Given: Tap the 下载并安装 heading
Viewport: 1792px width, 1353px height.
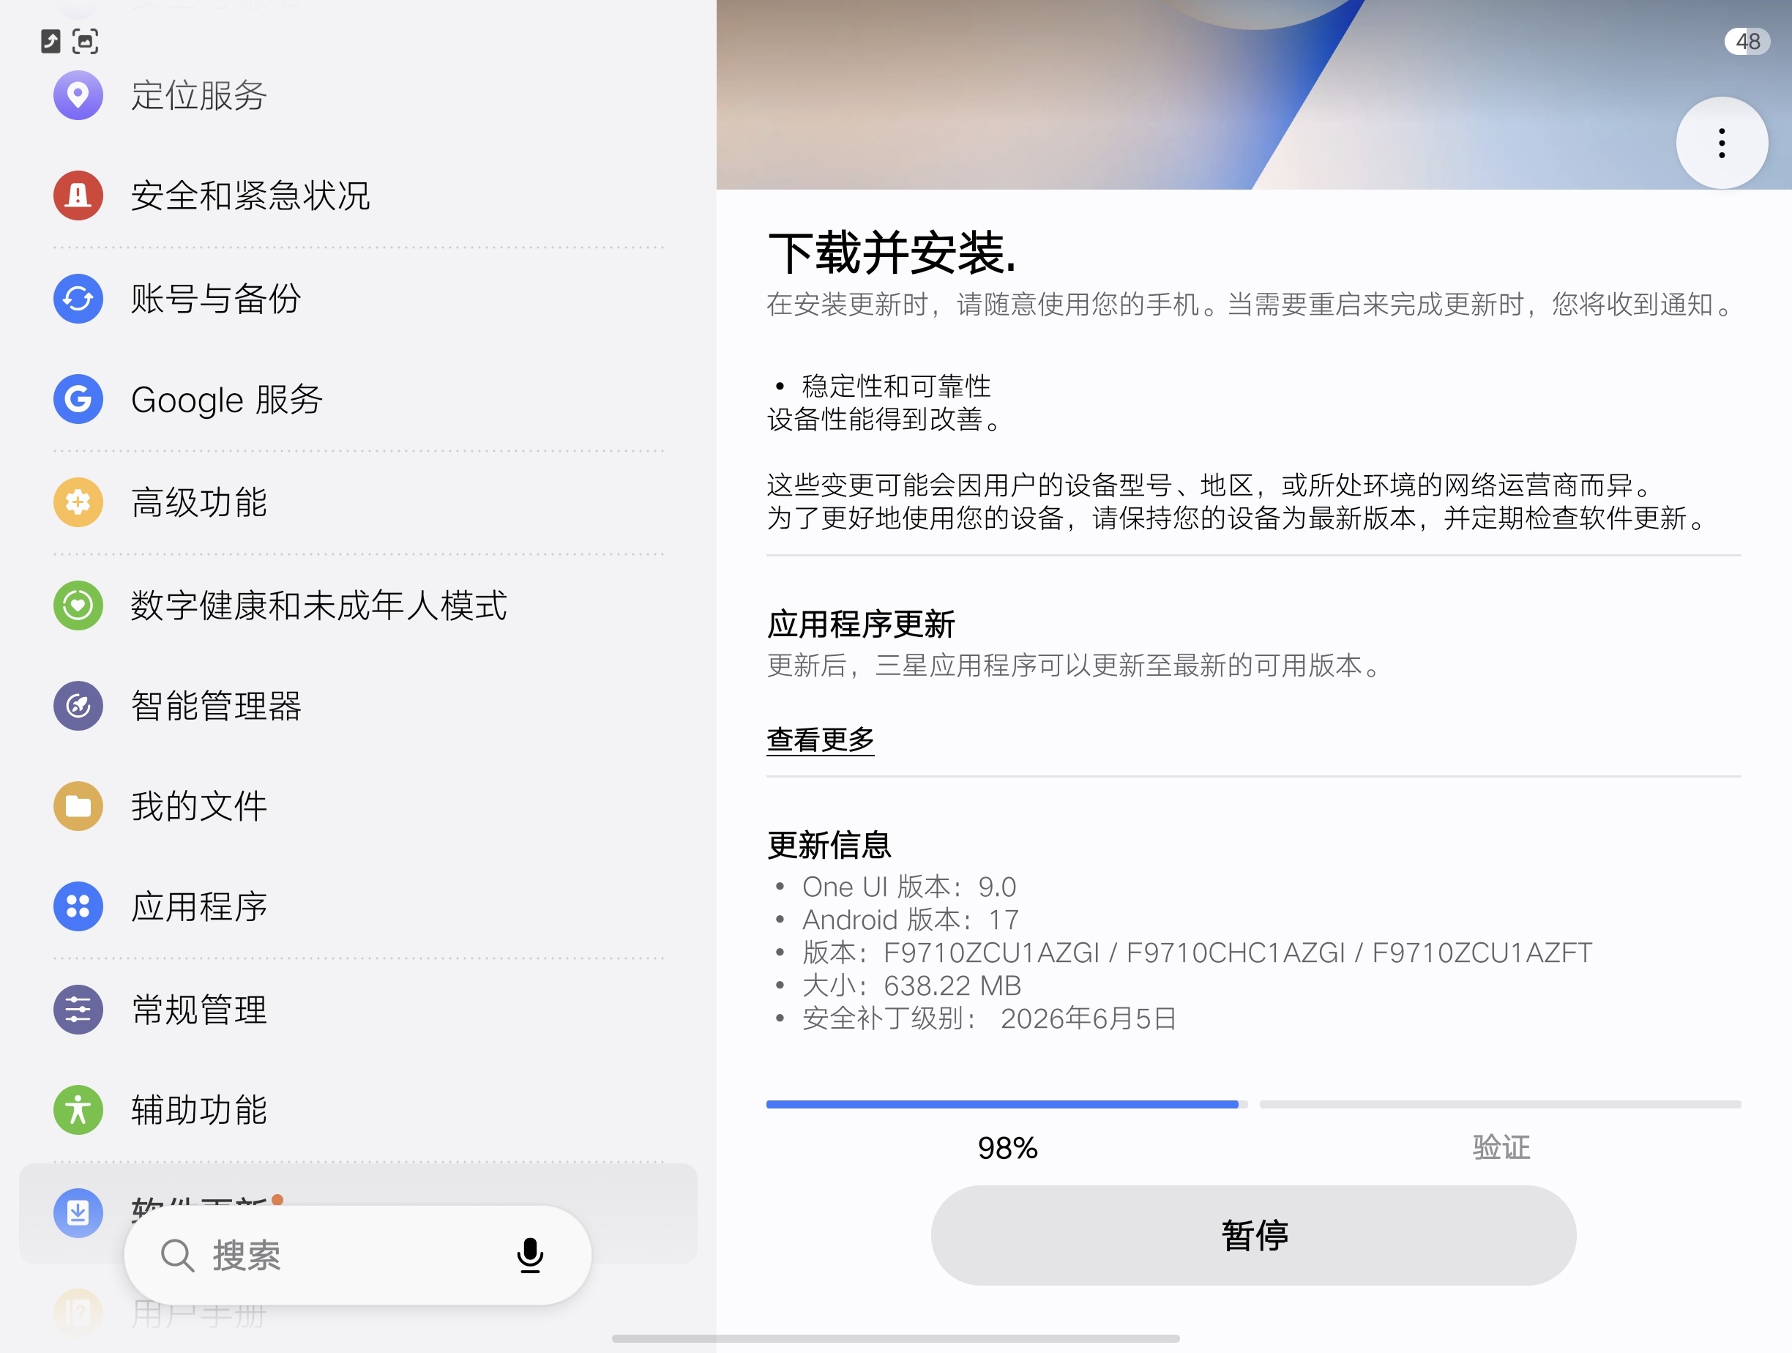Looking at the screenshot, I should 891,252.
